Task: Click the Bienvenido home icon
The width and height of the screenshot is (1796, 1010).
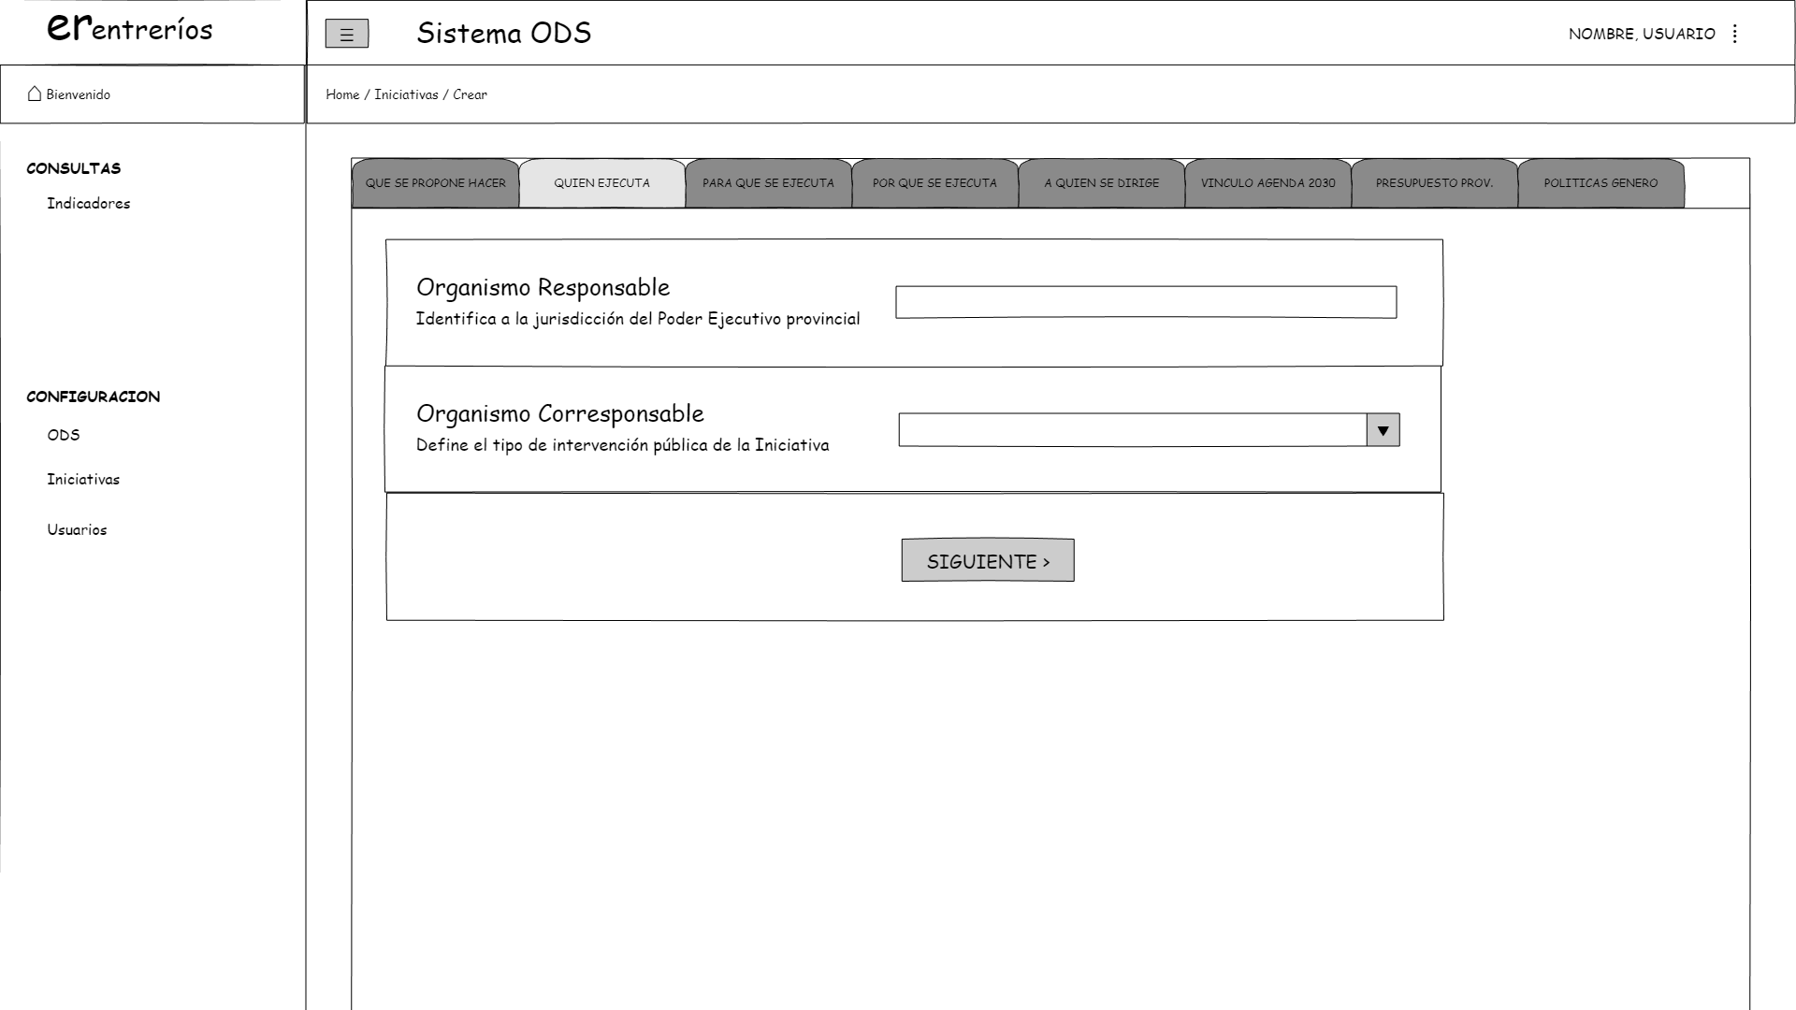Action: pyautogui.click(x=35, y=94)
